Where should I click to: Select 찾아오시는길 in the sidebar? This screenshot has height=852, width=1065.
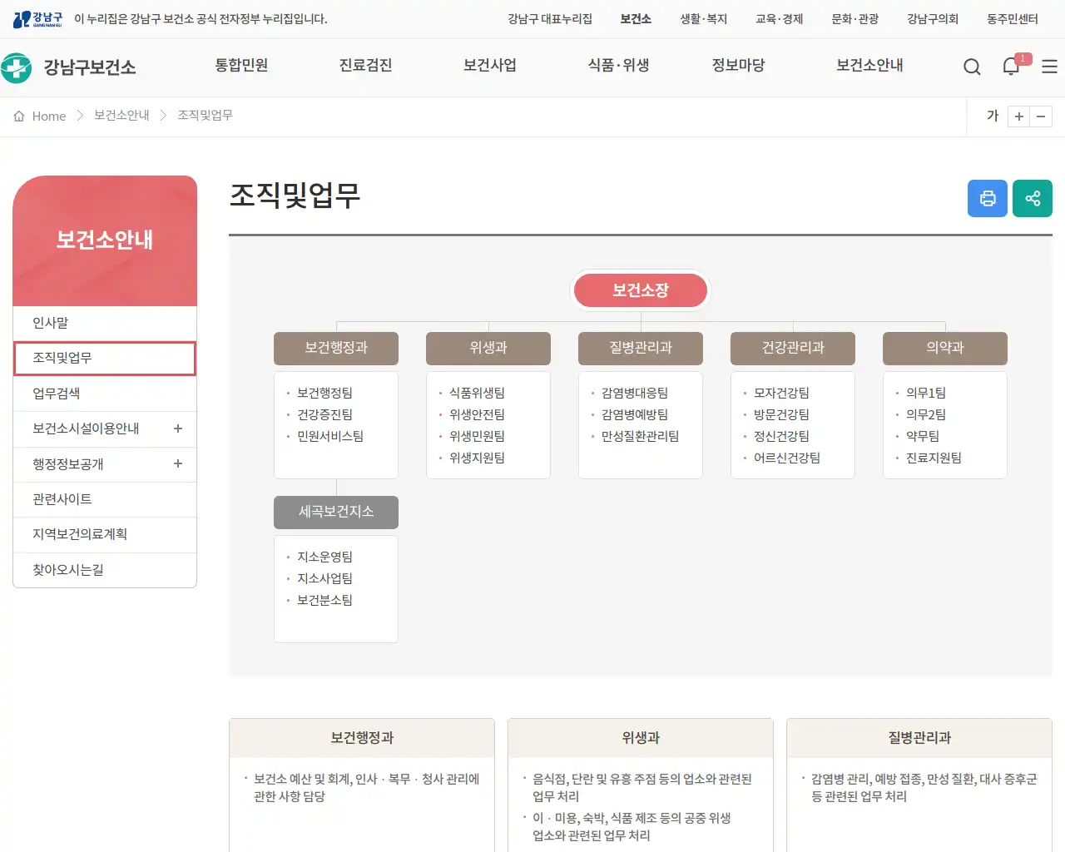105,570
